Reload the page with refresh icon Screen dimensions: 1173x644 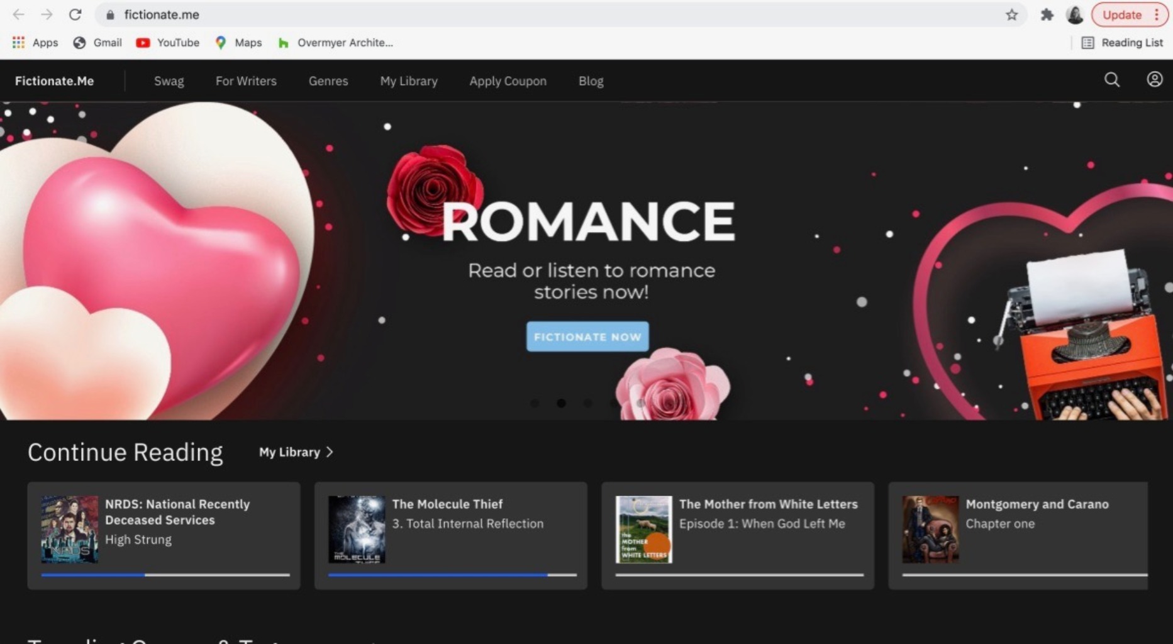[x=75, y=14]
